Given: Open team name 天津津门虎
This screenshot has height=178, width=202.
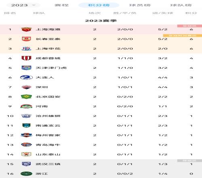Looking at the screenshot, I should (x=51, y=68).
